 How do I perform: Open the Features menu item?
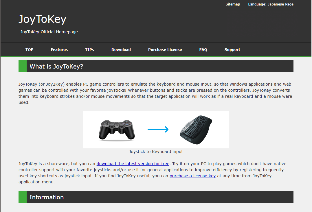[59, 49]
